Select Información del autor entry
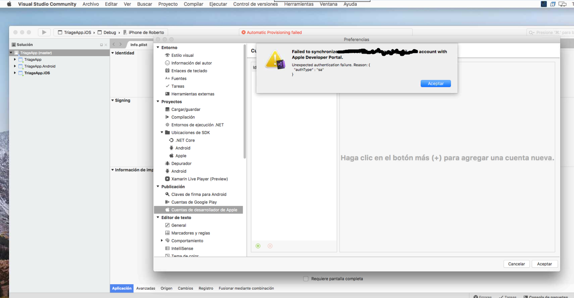The width and height of the screenshot is (574, 298). click(x=191, y=63)
